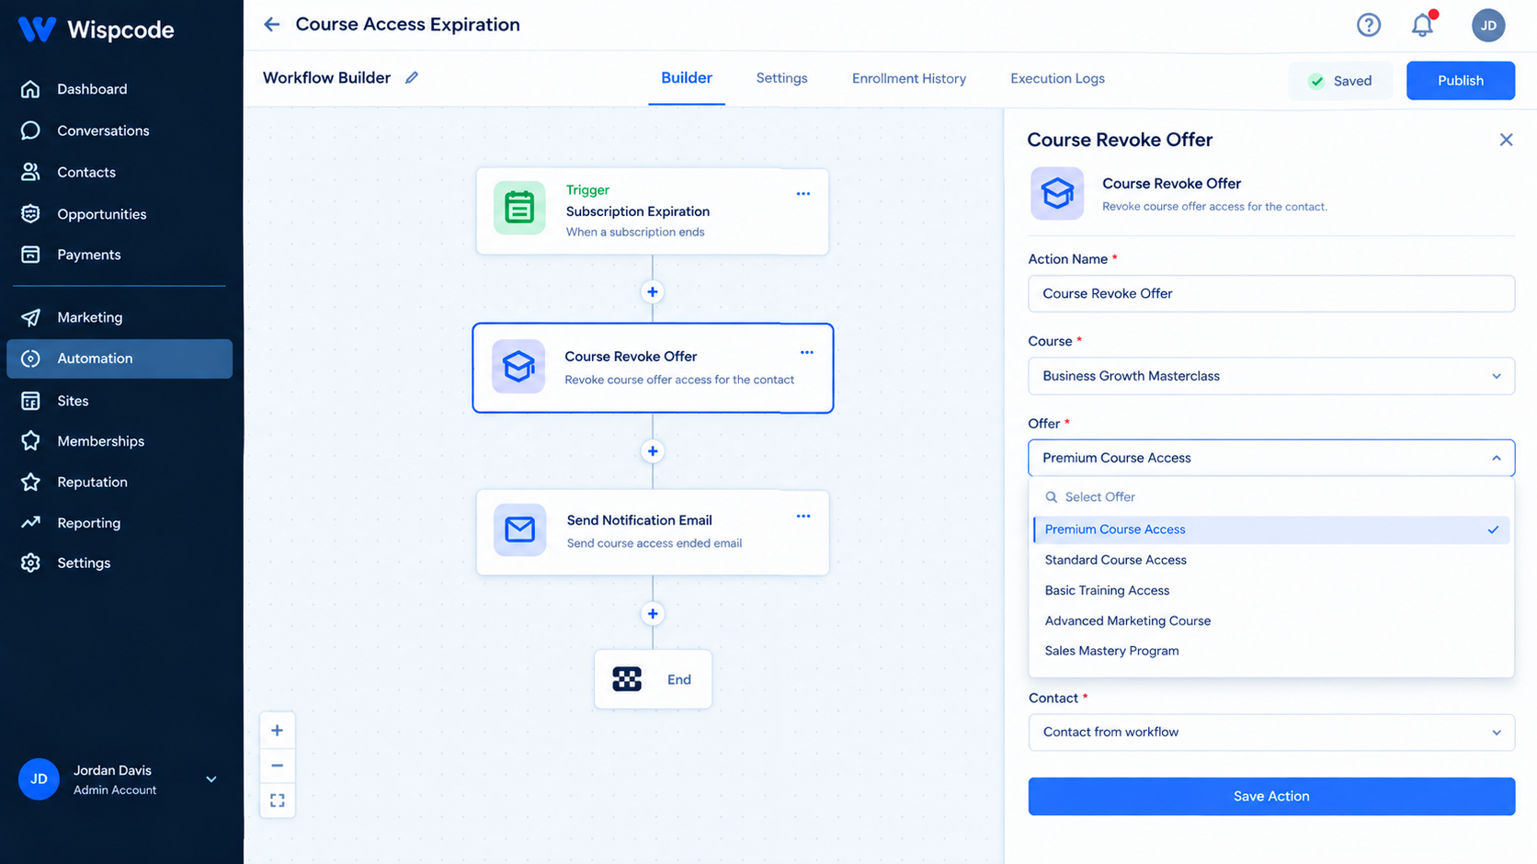Open Dashboard in the sidebar
Viewport: 1537px width, 864px height.
point(120,89)
